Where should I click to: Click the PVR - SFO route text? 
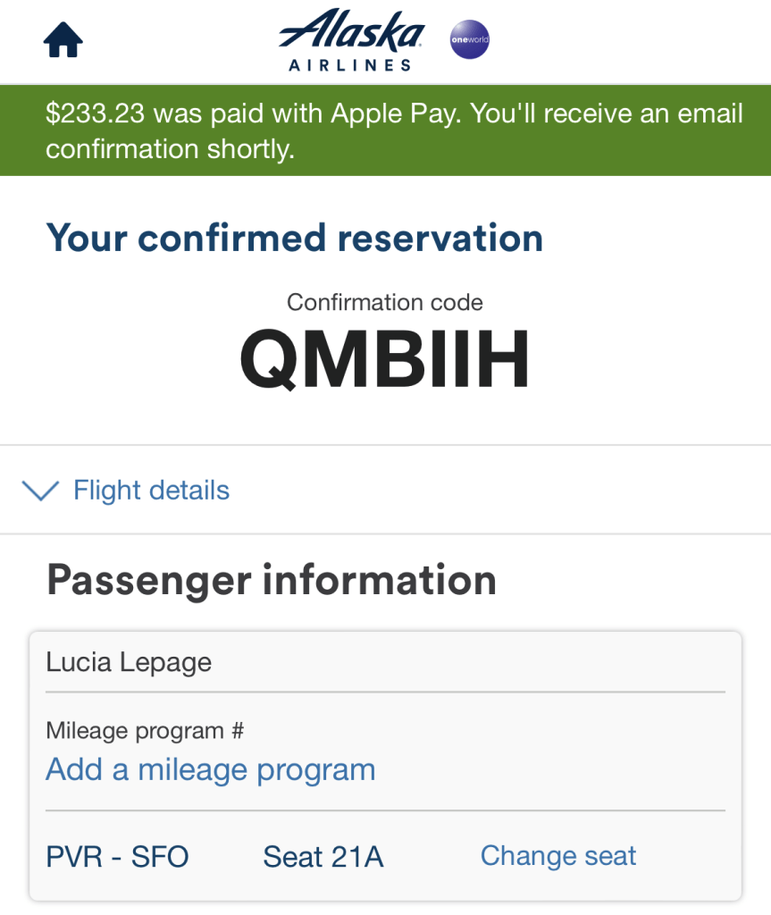[x=117, y=857]
